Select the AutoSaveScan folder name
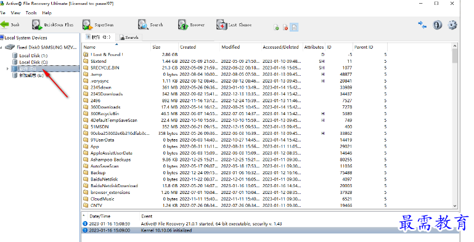 [x=105, y=166]
